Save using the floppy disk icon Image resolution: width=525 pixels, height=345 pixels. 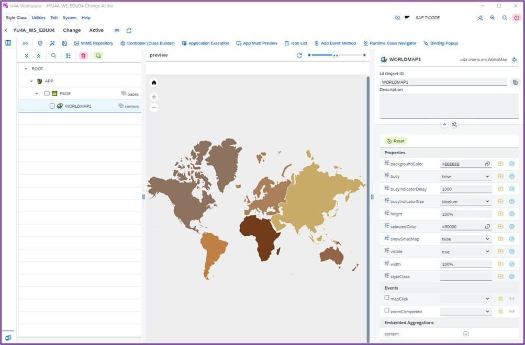64,43
